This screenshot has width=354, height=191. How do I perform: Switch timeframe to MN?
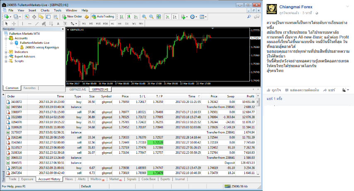[141, 24]
